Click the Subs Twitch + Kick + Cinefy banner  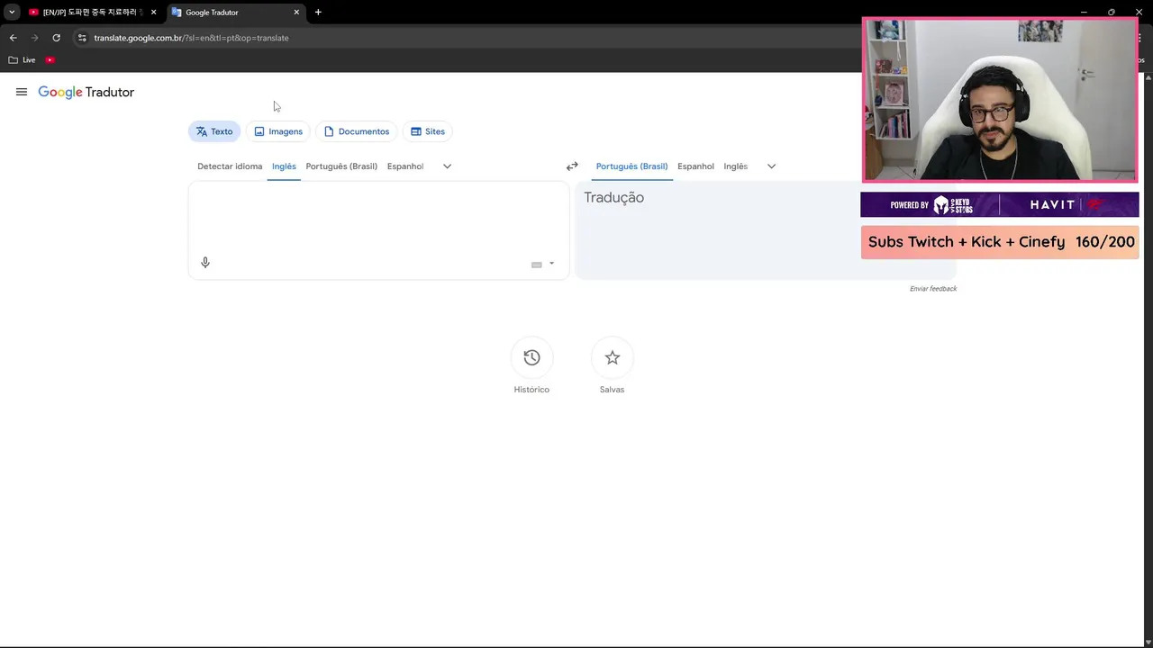coord(1000,242)
